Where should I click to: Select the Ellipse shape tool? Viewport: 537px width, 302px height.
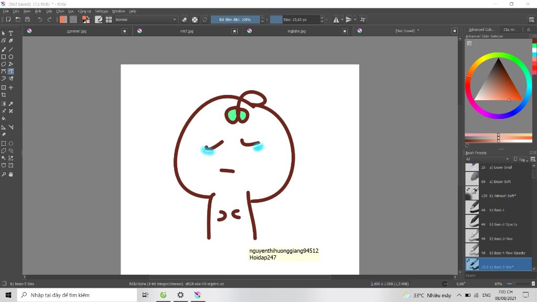click(11, 57)
